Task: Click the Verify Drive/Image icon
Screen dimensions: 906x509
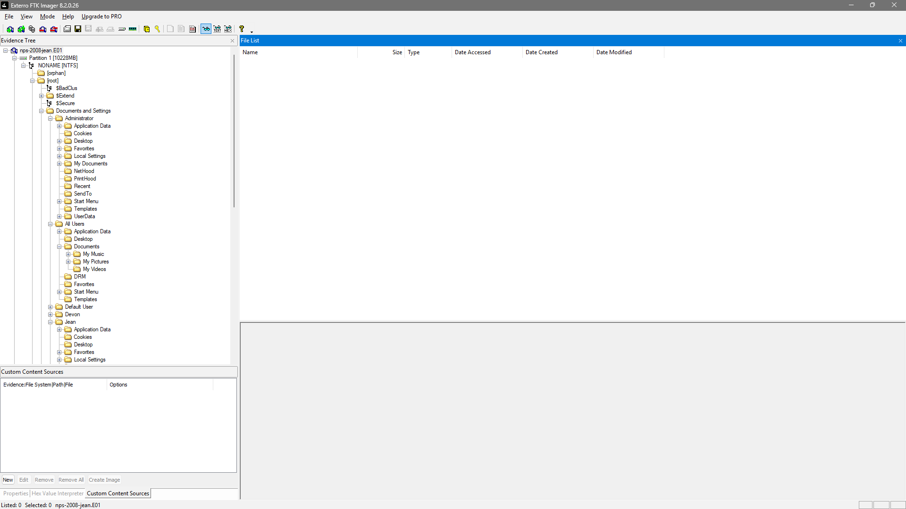Action: click(122, 29)
